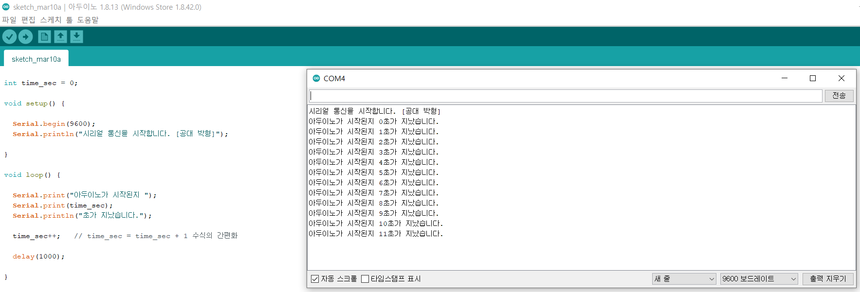Click output line with '1초가 지났습니다.'
Screen dimensions: 860x292
374,132
